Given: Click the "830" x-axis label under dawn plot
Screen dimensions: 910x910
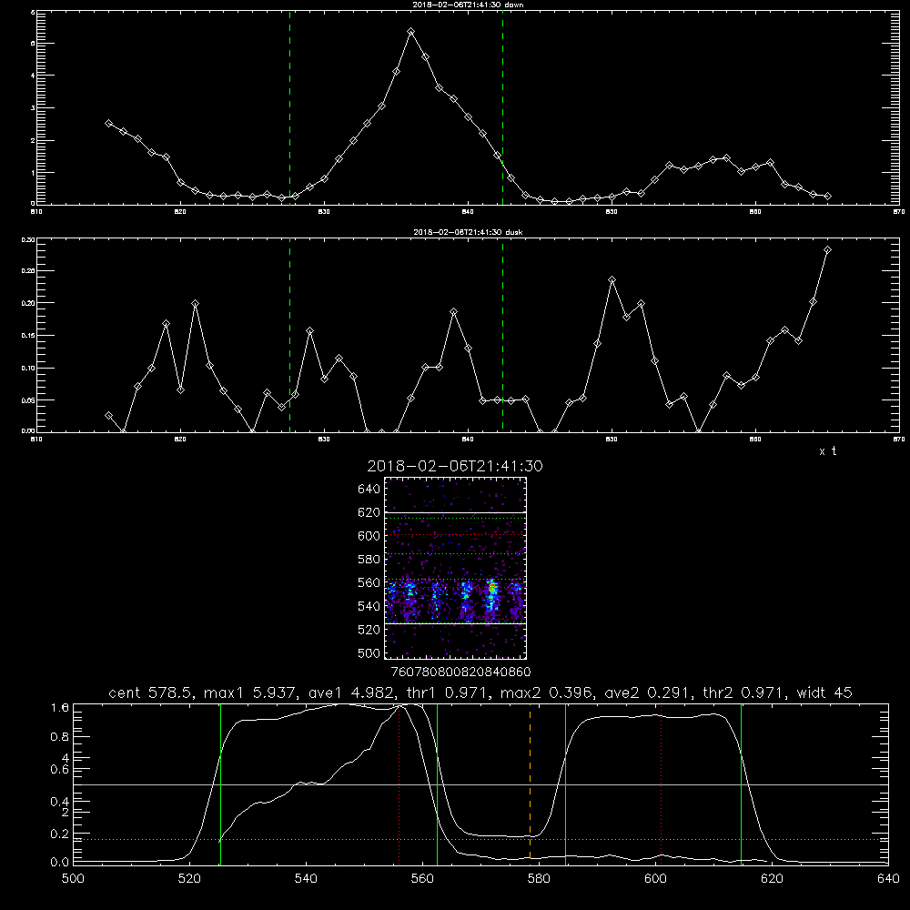Looking at the screenshot, I should [324, 212].
